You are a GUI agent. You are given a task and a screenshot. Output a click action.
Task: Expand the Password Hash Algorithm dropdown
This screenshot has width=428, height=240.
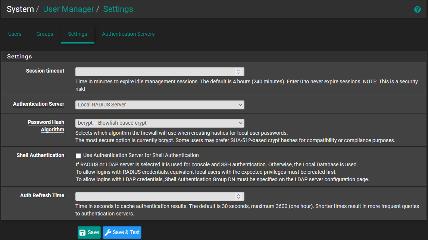160,123
